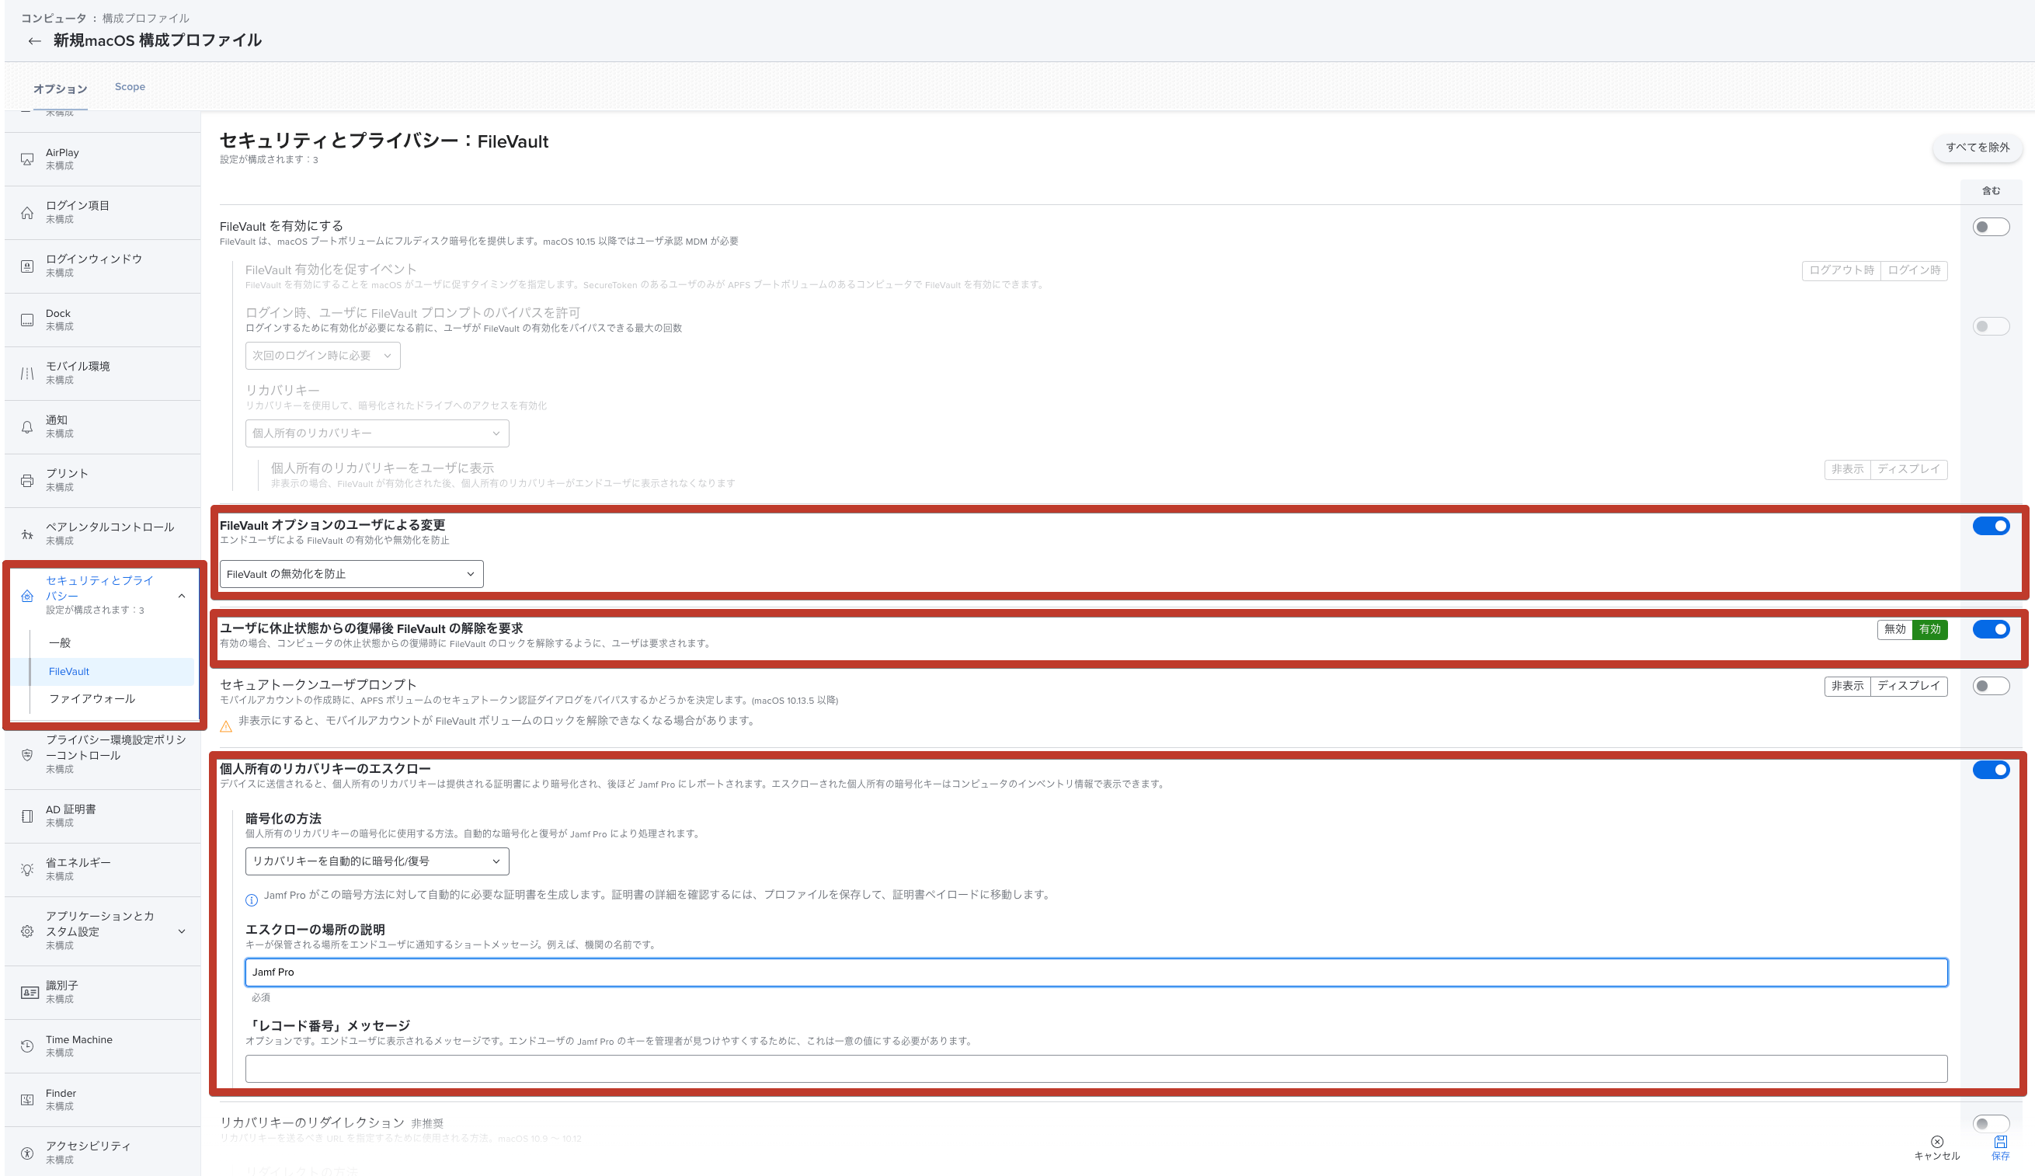
Task: Collapse the セキュリティとプライバシー section chevron
Action: coord(182,596)
